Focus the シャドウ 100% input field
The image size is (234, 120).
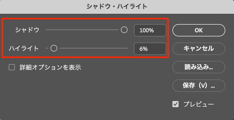click(150, 31)
